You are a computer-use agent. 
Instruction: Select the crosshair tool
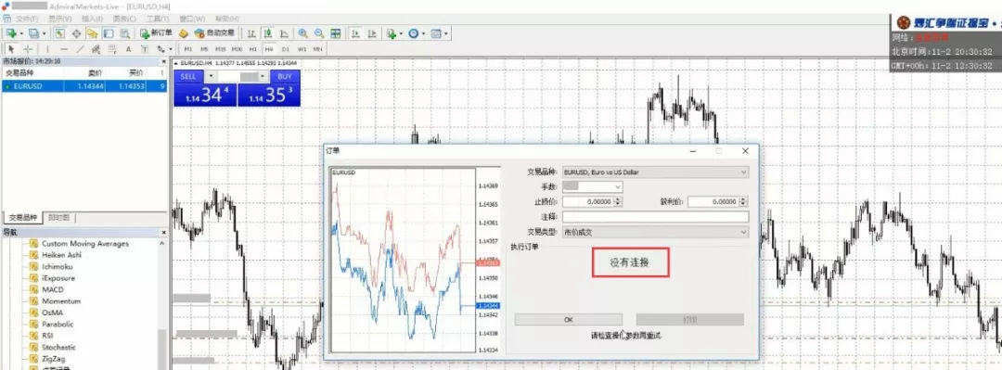[28, 49]
